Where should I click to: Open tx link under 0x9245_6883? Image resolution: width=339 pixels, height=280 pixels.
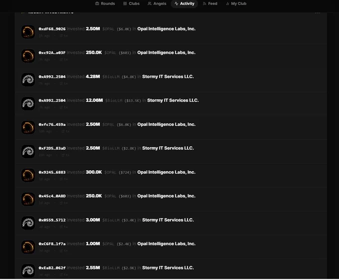click(64, 179)
